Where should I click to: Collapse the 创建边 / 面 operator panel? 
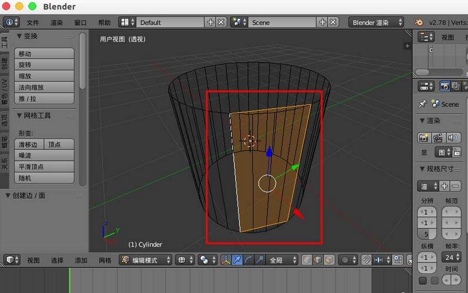pyautogui.click(x=8, y=196)
